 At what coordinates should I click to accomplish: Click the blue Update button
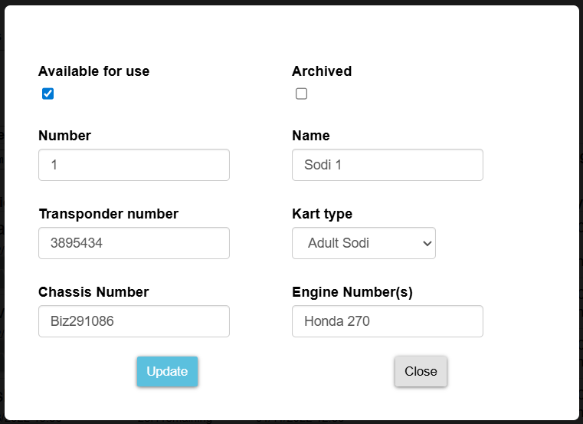coord(167,372)
